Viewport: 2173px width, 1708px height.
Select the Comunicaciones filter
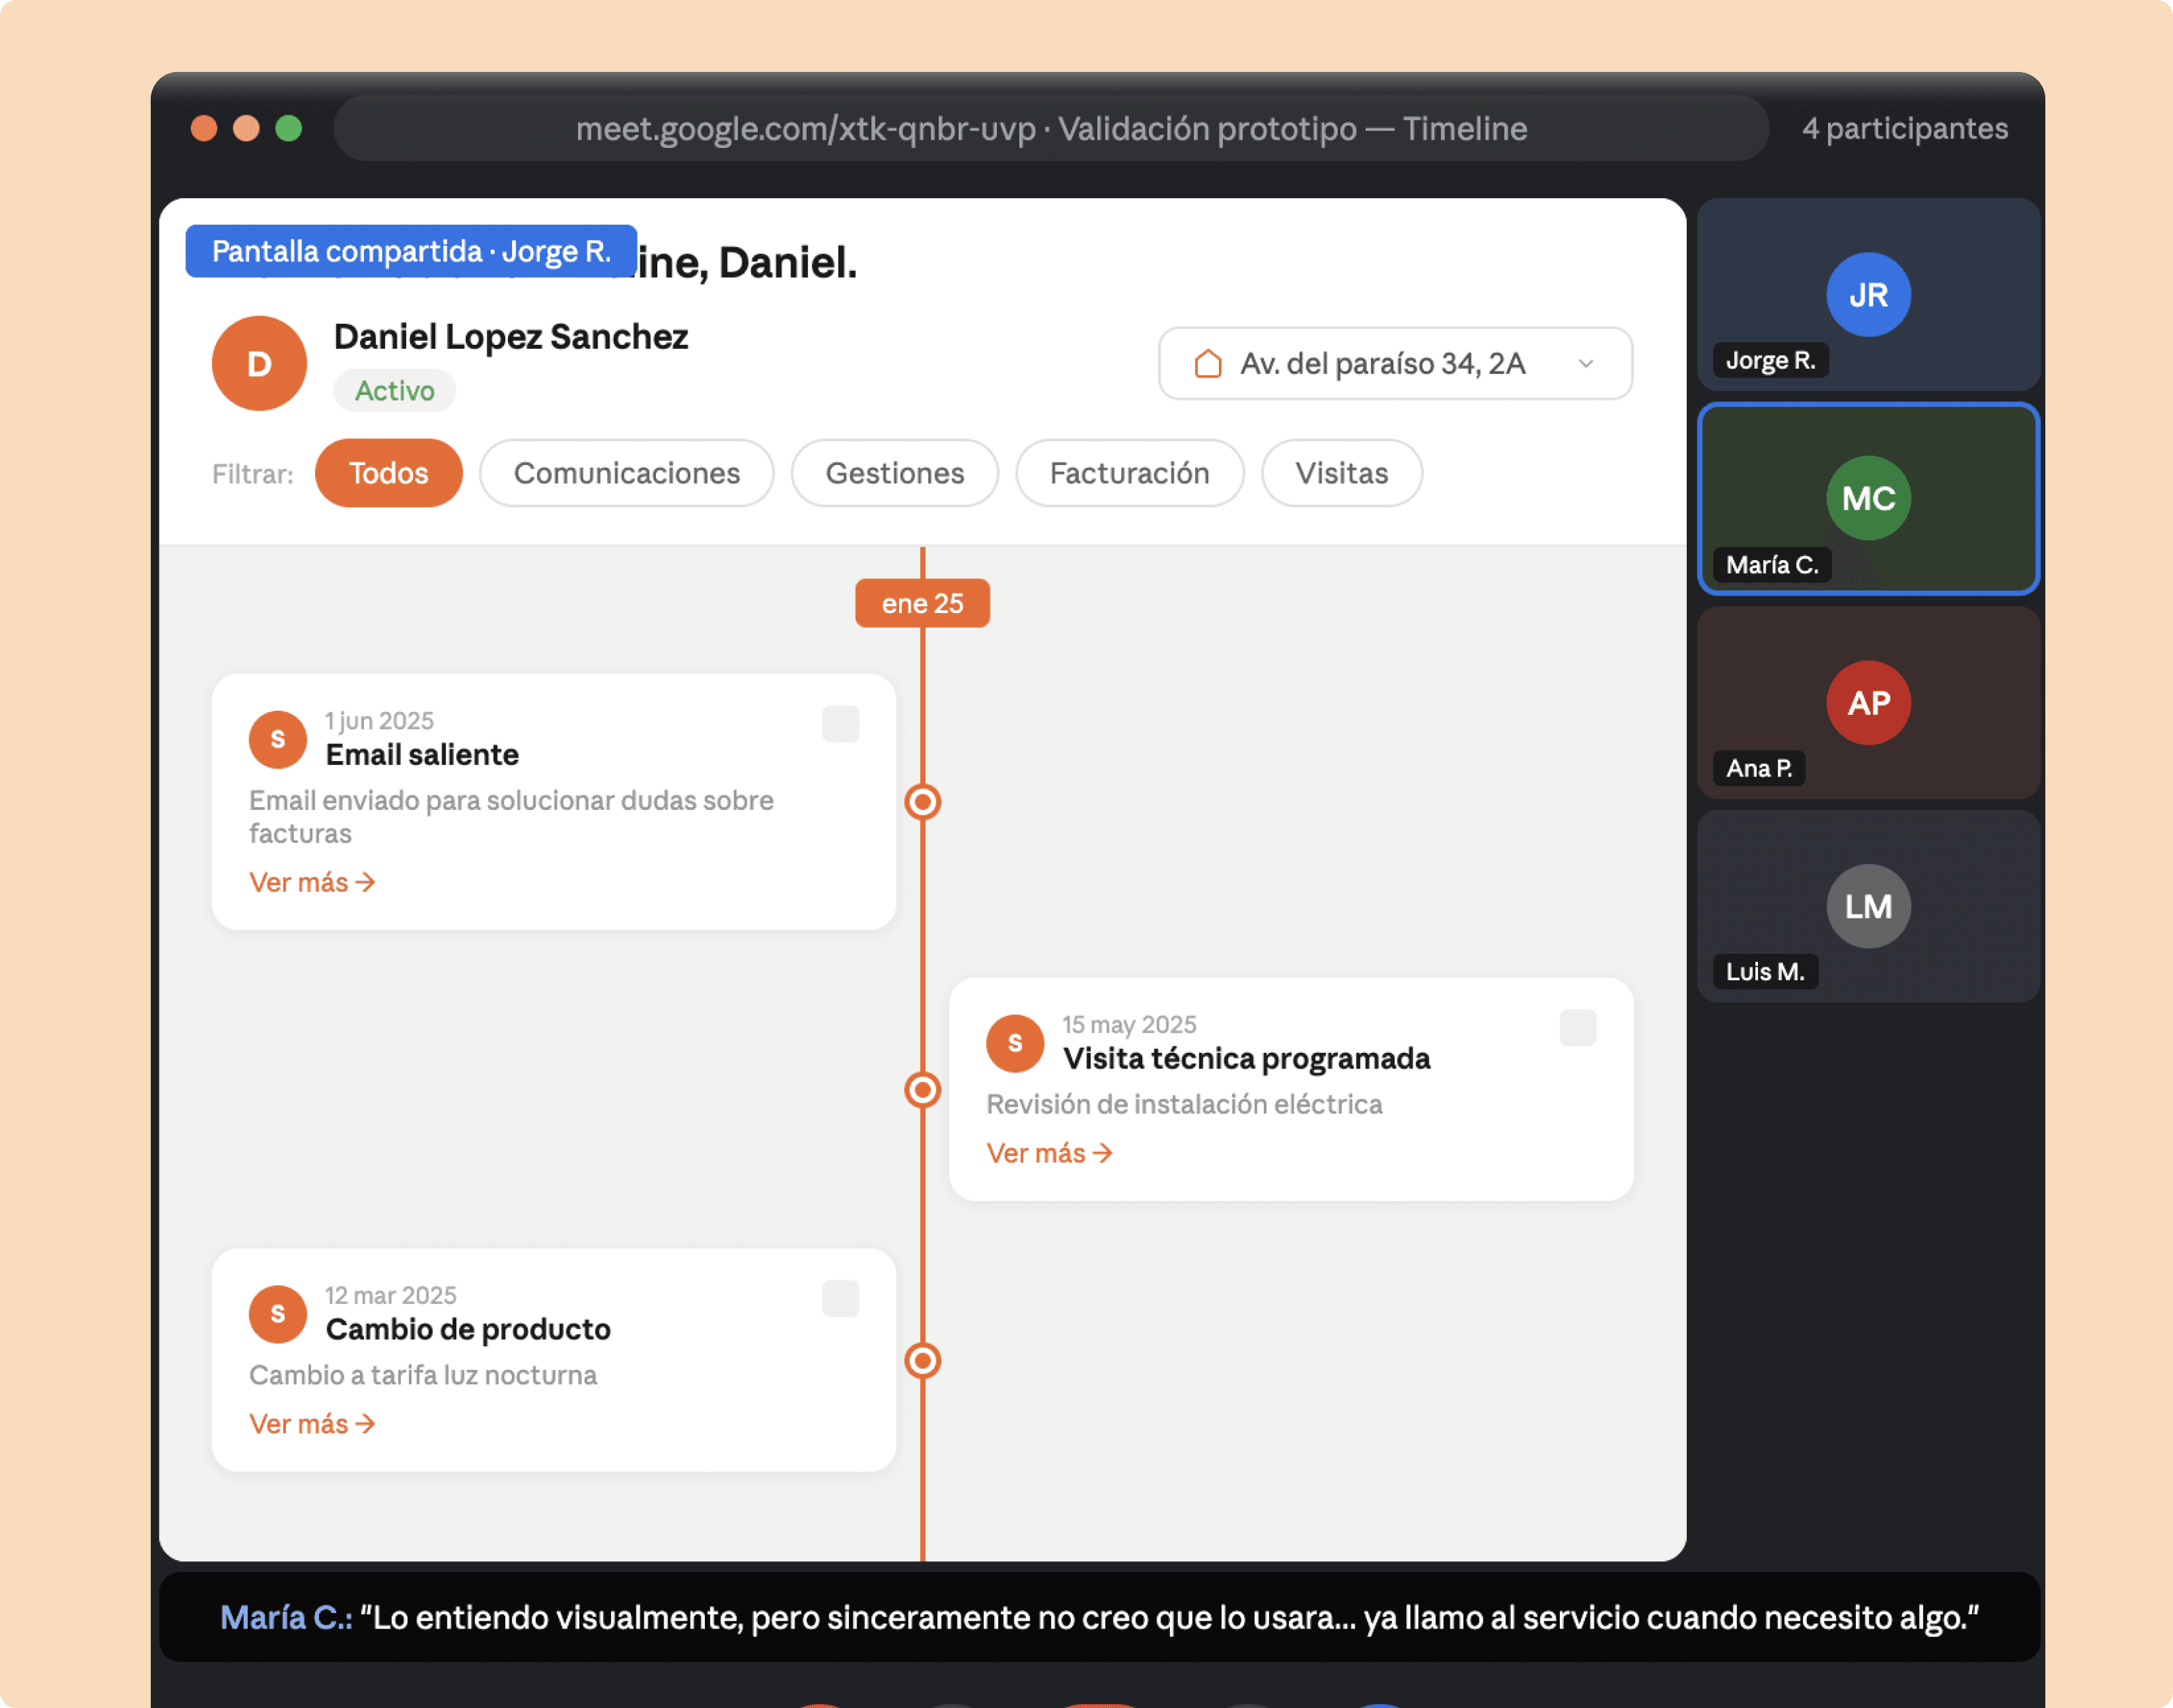(x=626, y=473)
